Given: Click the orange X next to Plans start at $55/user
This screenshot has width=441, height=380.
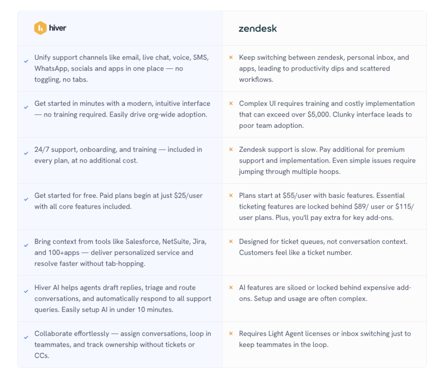Looking at the screenshot, I should pos(231,195).
